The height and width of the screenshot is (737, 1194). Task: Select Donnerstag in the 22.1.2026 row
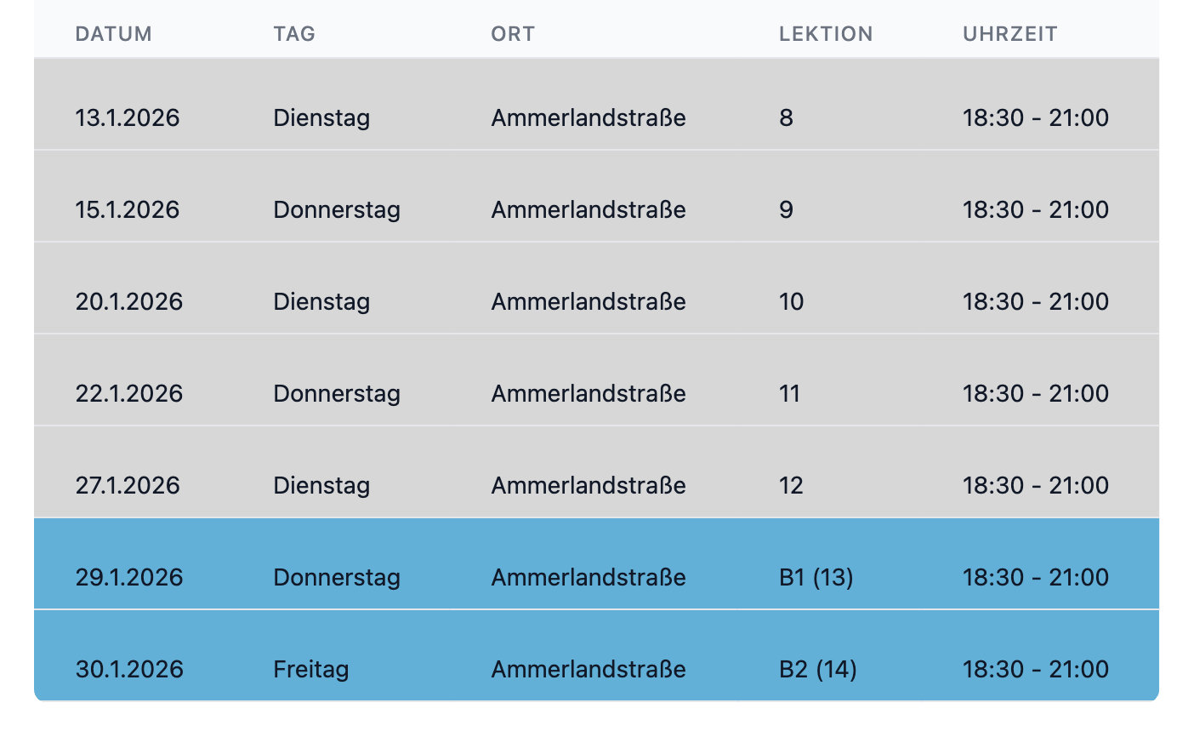(x=337, y=393)
